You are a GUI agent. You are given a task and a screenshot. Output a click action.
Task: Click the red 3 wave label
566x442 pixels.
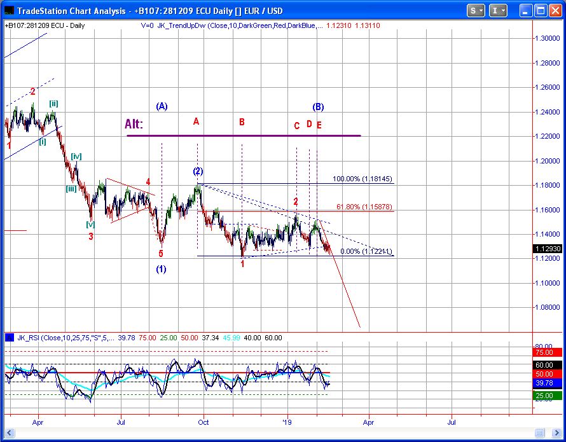tap(91, 236)
